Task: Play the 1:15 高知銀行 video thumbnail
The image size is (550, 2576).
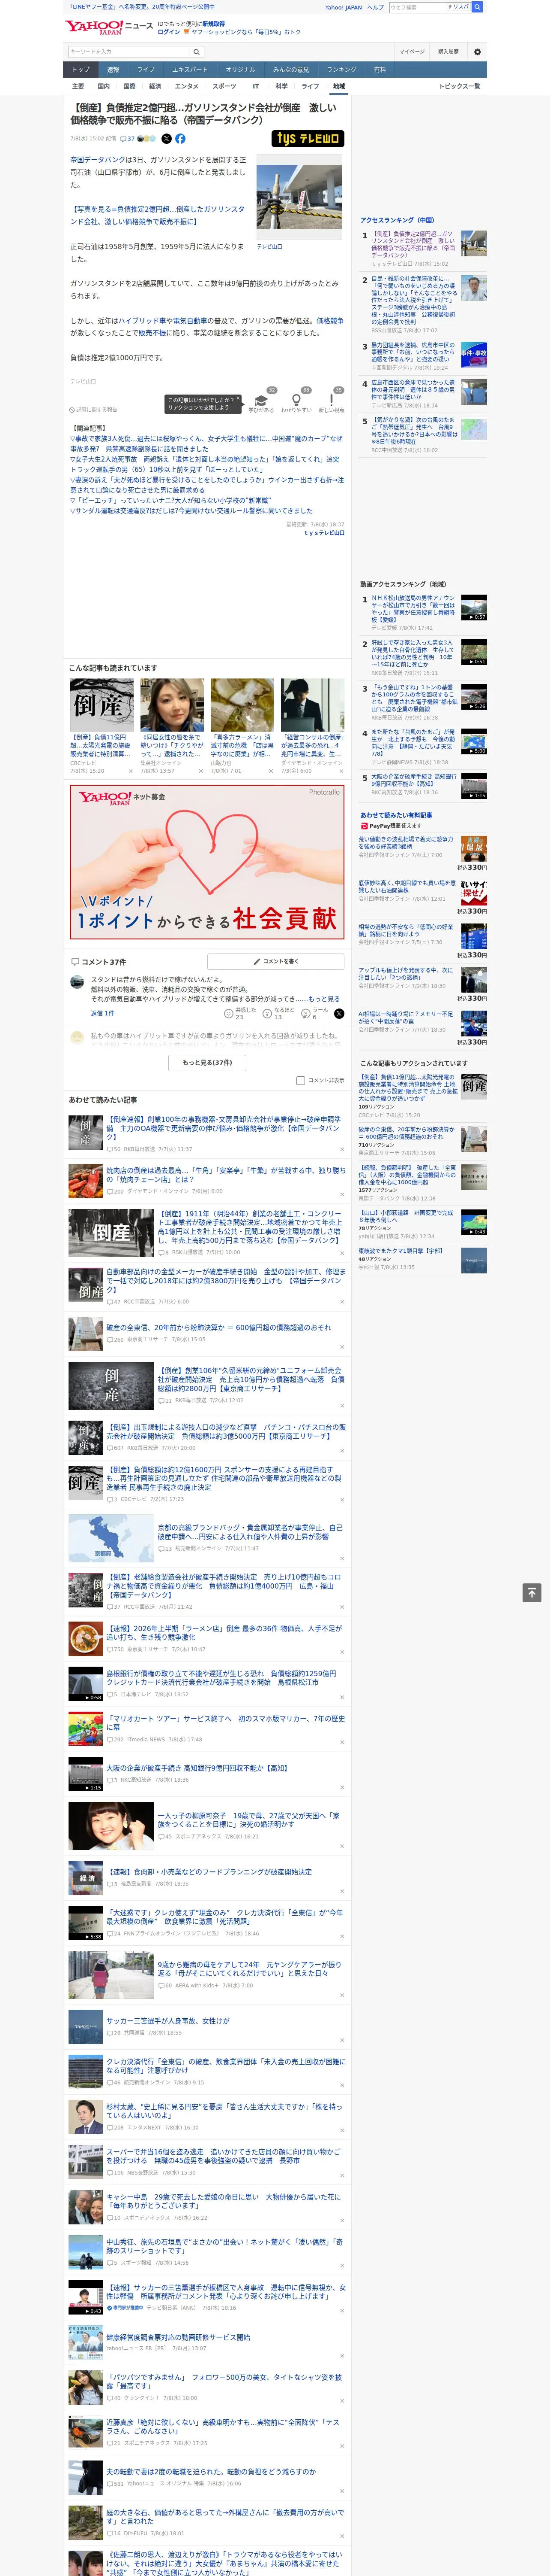Action: tap(474, 786)
